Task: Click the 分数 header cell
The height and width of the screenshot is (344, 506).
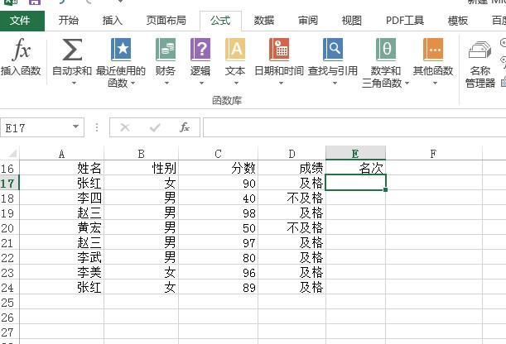Action: pyautogui.click(x=218, y=168)
